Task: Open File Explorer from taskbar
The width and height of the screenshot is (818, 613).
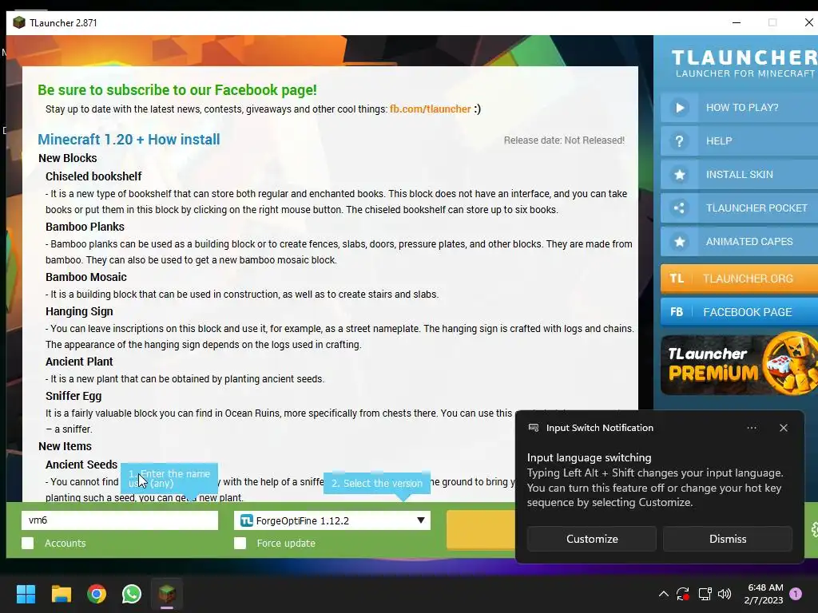Action: [x=61, y=594]
